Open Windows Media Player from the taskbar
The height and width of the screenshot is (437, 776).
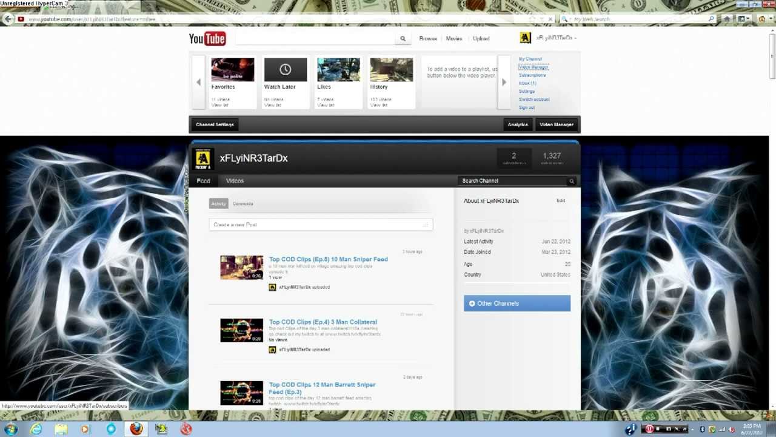[85, 429]
